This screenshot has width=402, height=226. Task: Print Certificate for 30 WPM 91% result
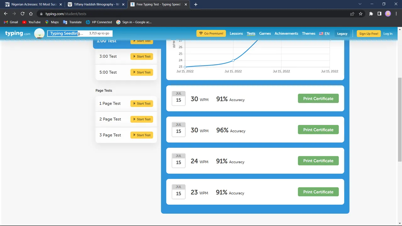[x=318, y=99]
